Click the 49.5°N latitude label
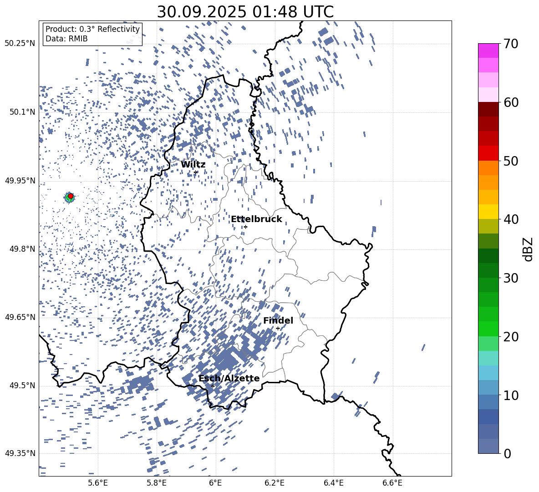539x492 pixels. coord(22,385)
